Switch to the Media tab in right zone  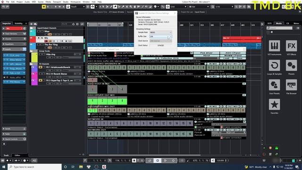[279, 24]
